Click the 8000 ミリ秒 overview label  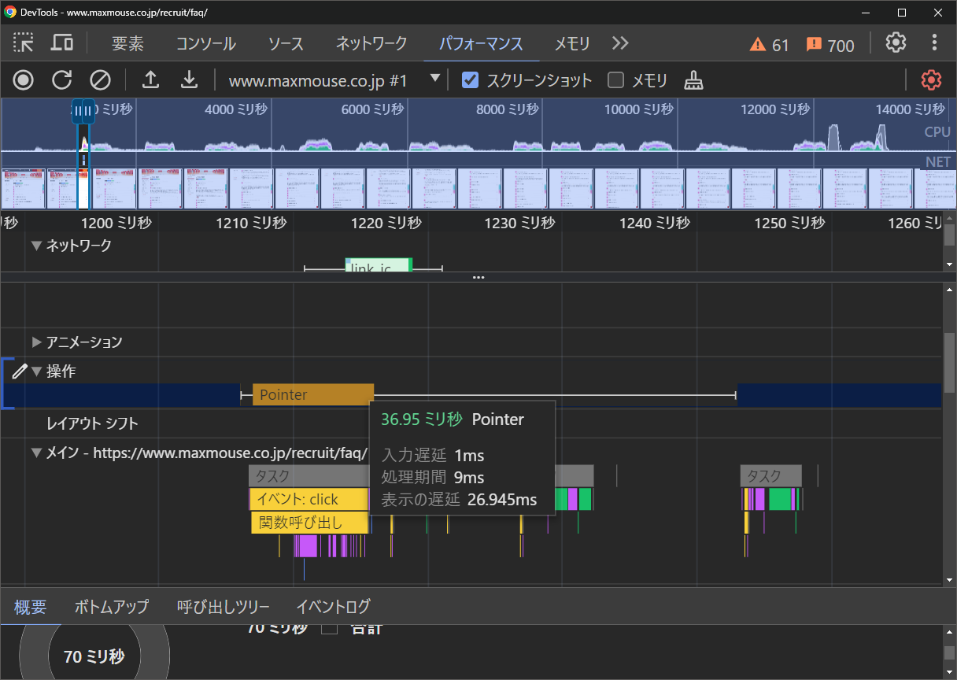pos(508,109)
